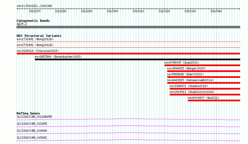Open variant nsv6000607 (Wu2021)
Viewport: 248px width, 144px height.
204,98
